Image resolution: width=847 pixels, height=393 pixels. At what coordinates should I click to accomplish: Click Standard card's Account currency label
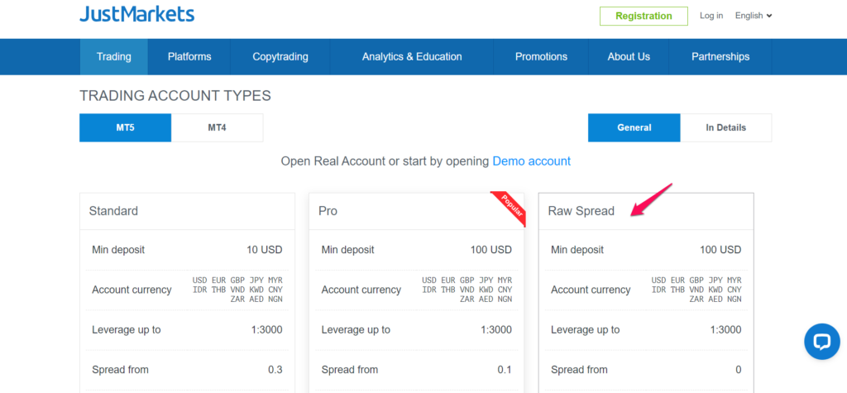[132, 290]
